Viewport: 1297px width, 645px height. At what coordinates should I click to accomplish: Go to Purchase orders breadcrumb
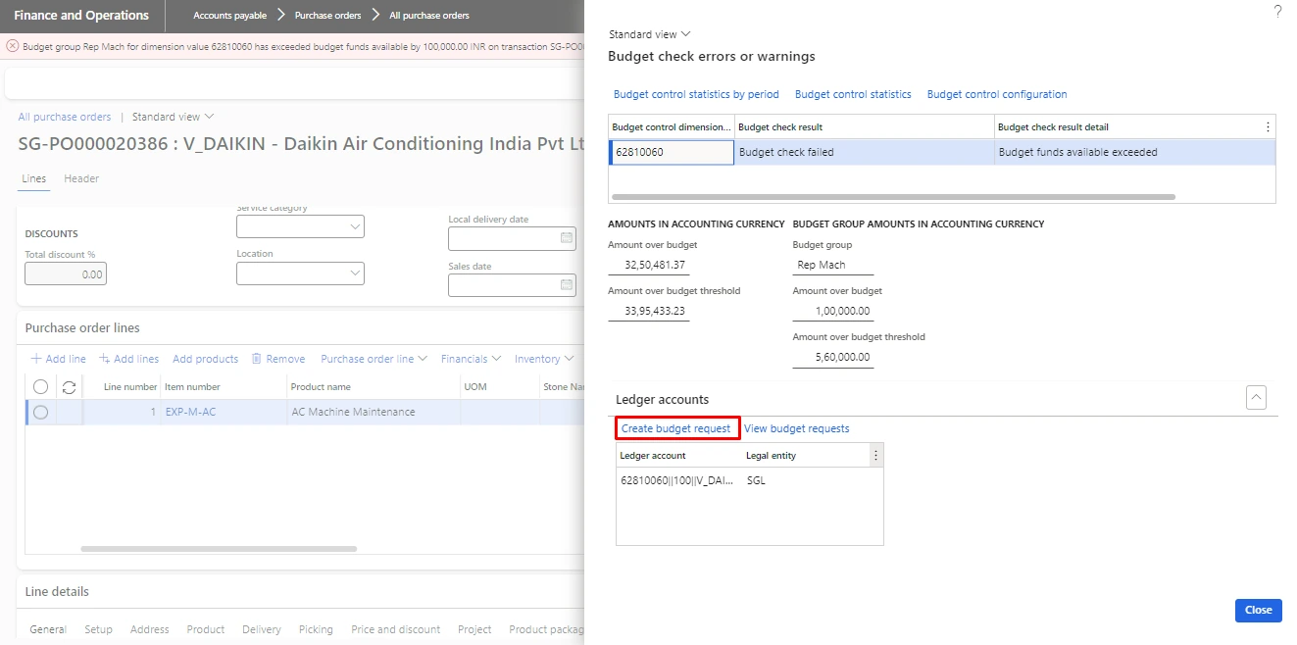click(x=327, y=15)
